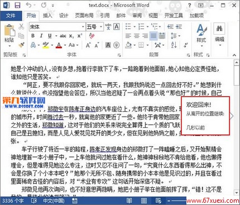
Task: Open the 样式 styles gallery button
Action: [x=201, y=35]
